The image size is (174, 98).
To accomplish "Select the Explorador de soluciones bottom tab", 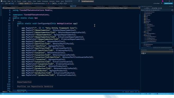I will pos(147,48).
